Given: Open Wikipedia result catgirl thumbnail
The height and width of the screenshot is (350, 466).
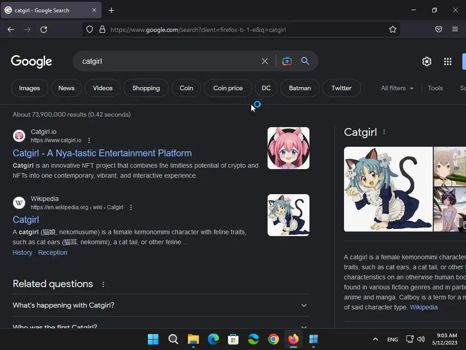Looking at the screenshot, I should pyautogui.click(x=288, y=215).
